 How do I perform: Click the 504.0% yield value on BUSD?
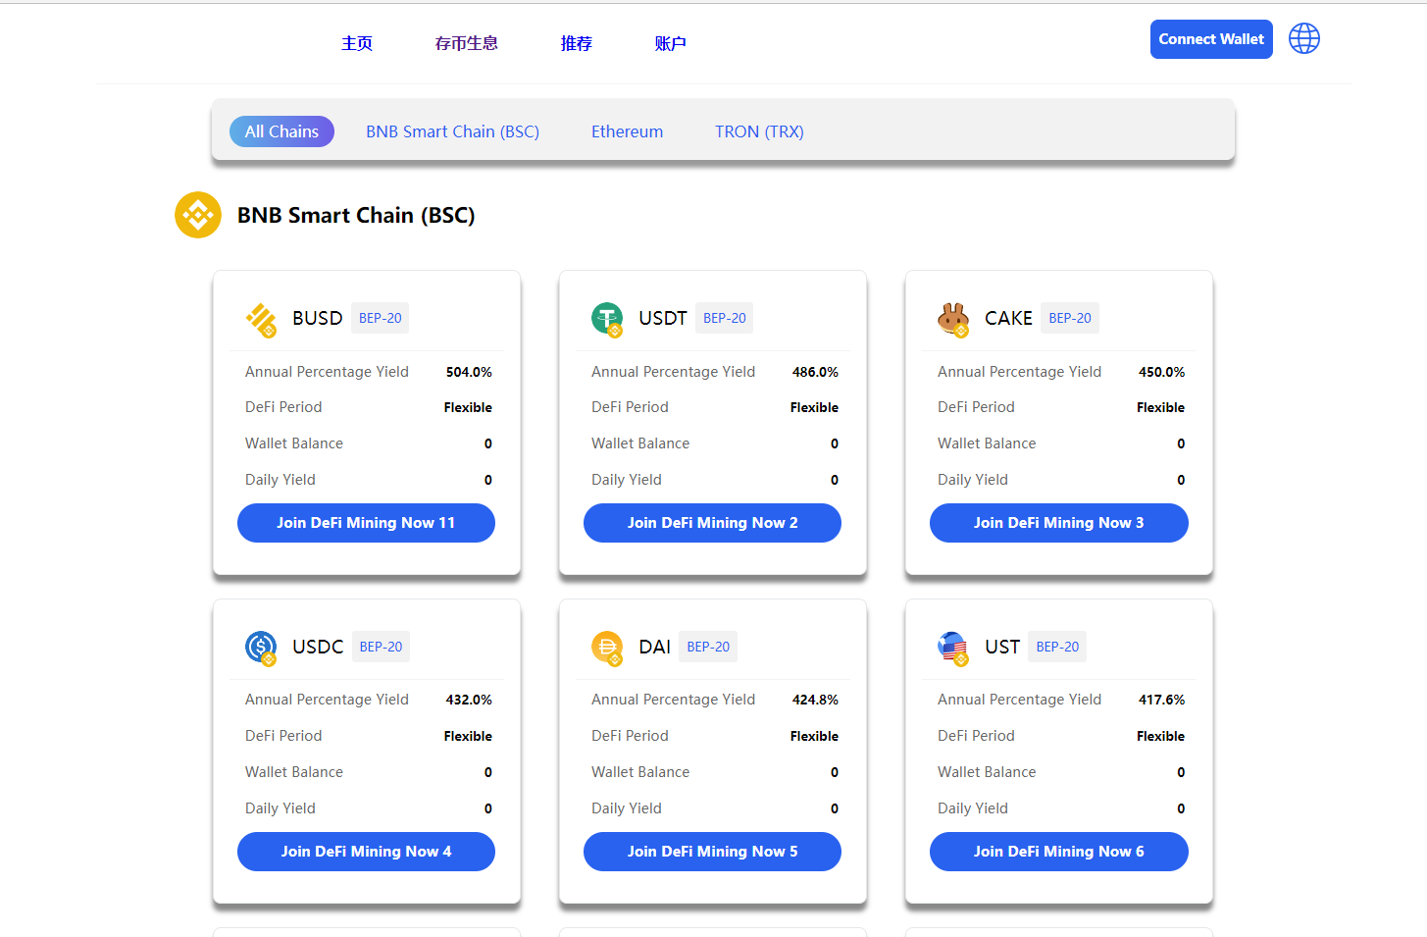point(469,372)
